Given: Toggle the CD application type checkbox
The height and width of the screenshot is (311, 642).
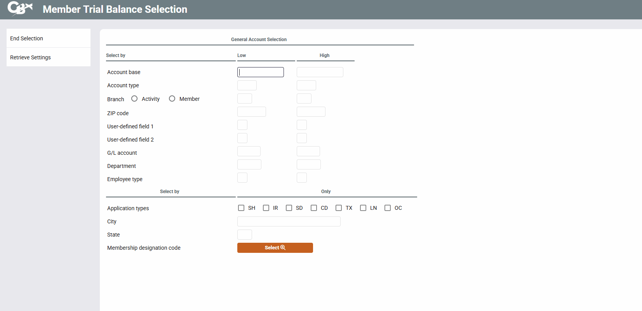Looking at the screenshot, I should pyautogui.click(x=314, y=208).
